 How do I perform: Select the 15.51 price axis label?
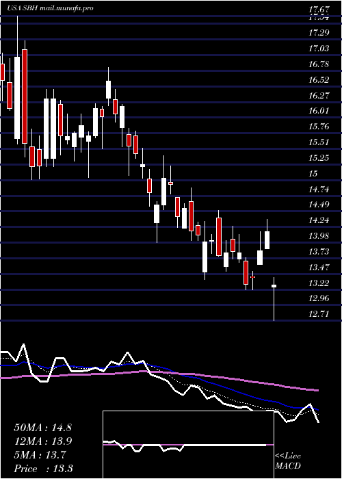(319, 142)
